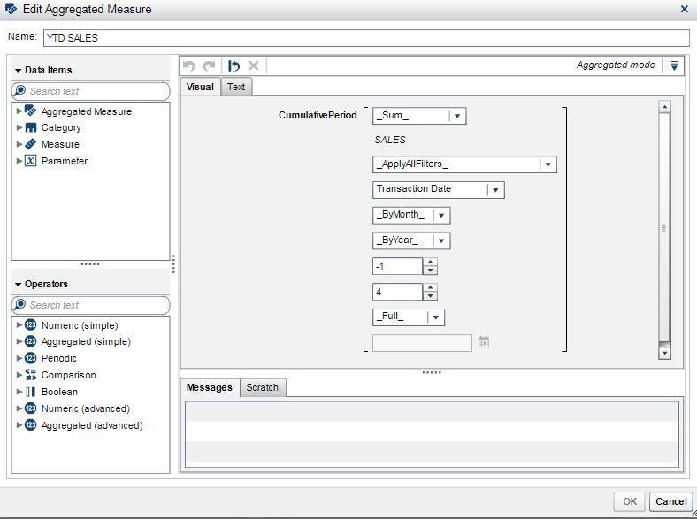This screenshot has width=697, height=519.
Task: Expand the Comparison operators node
Action: click(19, 375)
